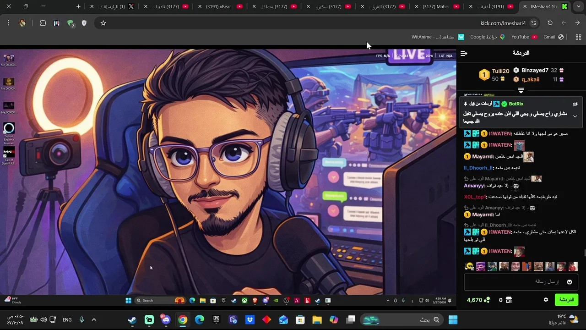Screen dimensions: 586x330
Task: Click the kick.com/Imeshari4 address bar
Action: coord(503,23)
